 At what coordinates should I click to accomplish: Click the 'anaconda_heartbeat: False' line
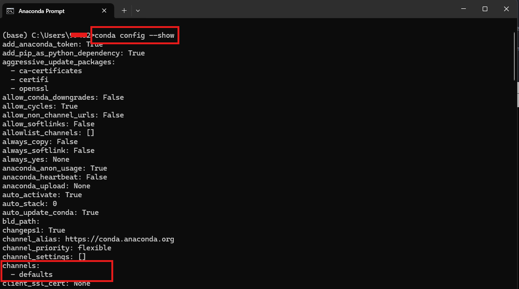click(55, 177)
